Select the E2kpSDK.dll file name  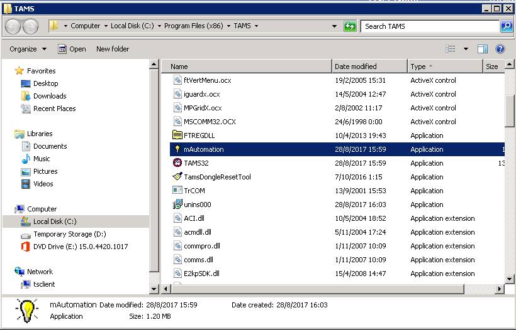click(x=201, y=274)
